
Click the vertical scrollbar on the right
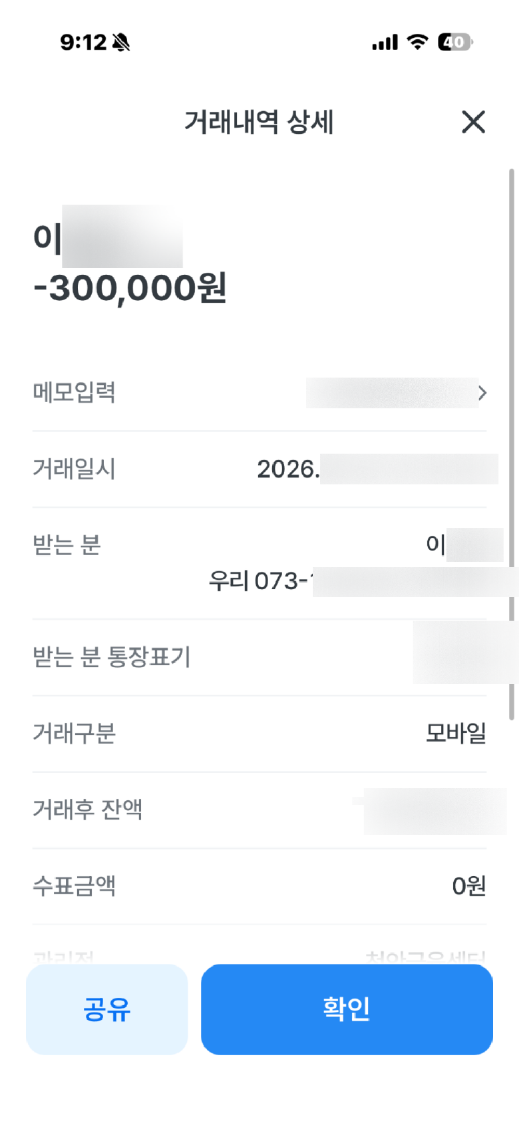pos(512,442)
